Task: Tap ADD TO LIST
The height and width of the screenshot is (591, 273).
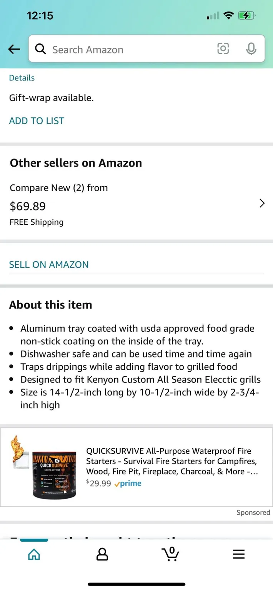Action: 37,121
